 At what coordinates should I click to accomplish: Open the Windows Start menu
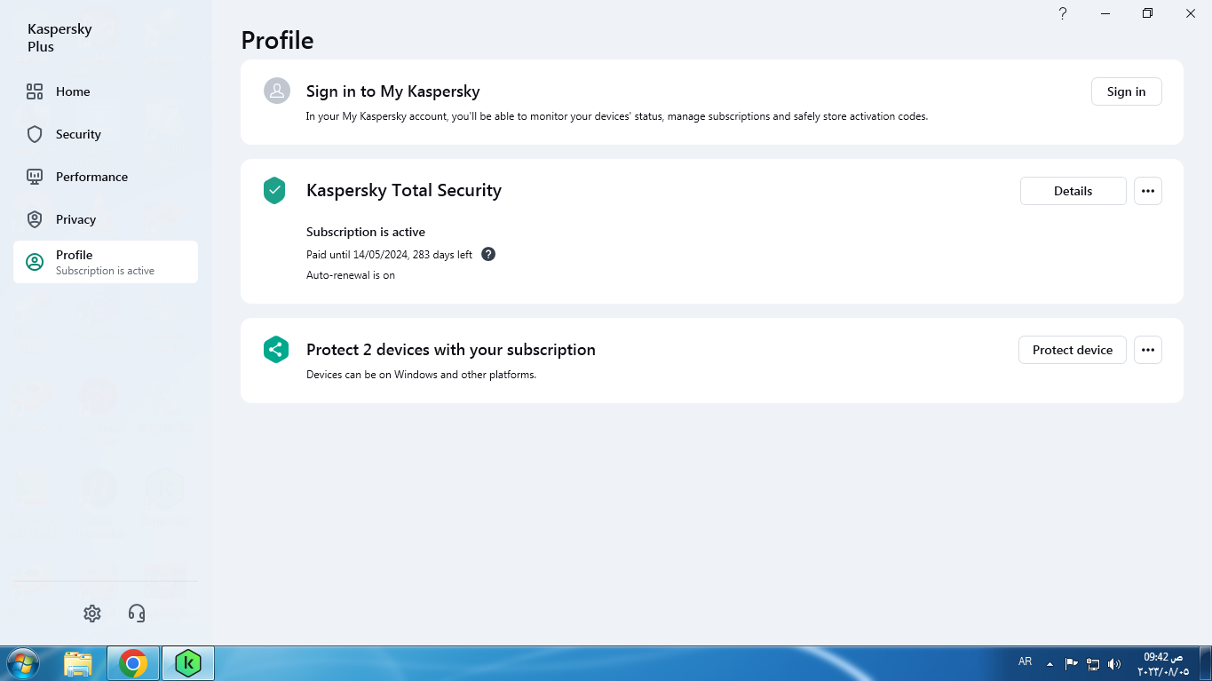[x=22, y=663]
